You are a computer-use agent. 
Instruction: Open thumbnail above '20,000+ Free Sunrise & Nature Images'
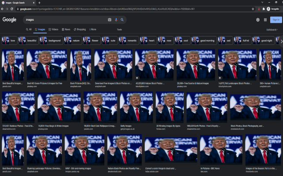tap(195, 65)
